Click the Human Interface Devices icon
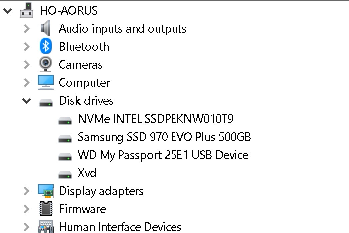 (45, 227)
